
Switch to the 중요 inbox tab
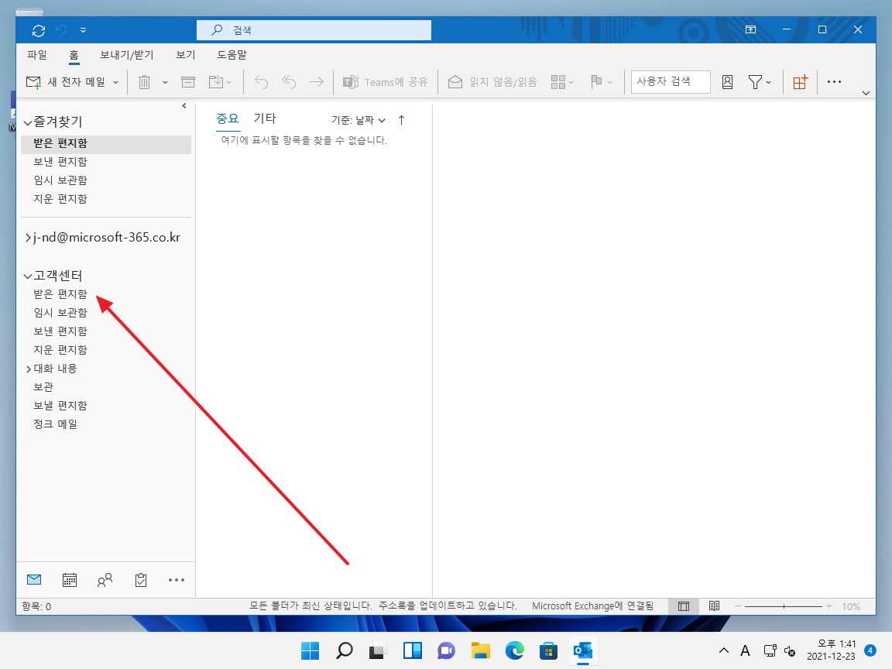[x=228, y=119]
